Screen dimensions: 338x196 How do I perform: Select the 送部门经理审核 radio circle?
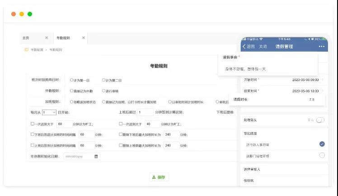pyautogui.click(x=322, y=155)
